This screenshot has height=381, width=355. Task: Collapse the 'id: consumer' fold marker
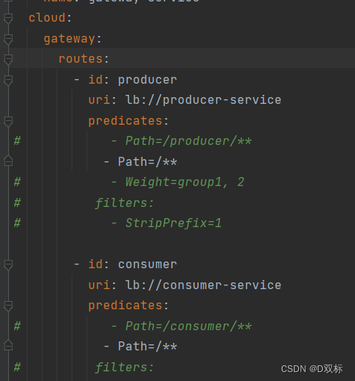[x=8, y=265]
